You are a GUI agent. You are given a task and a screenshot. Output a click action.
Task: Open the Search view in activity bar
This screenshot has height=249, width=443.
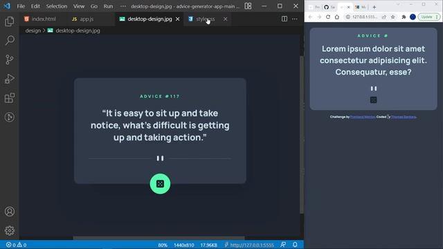pos(9,40)
